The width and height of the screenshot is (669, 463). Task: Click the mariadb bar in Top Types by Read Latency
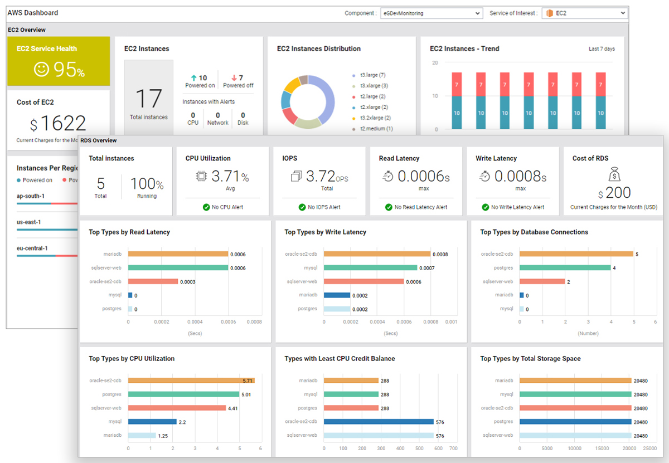pos(178,254)
